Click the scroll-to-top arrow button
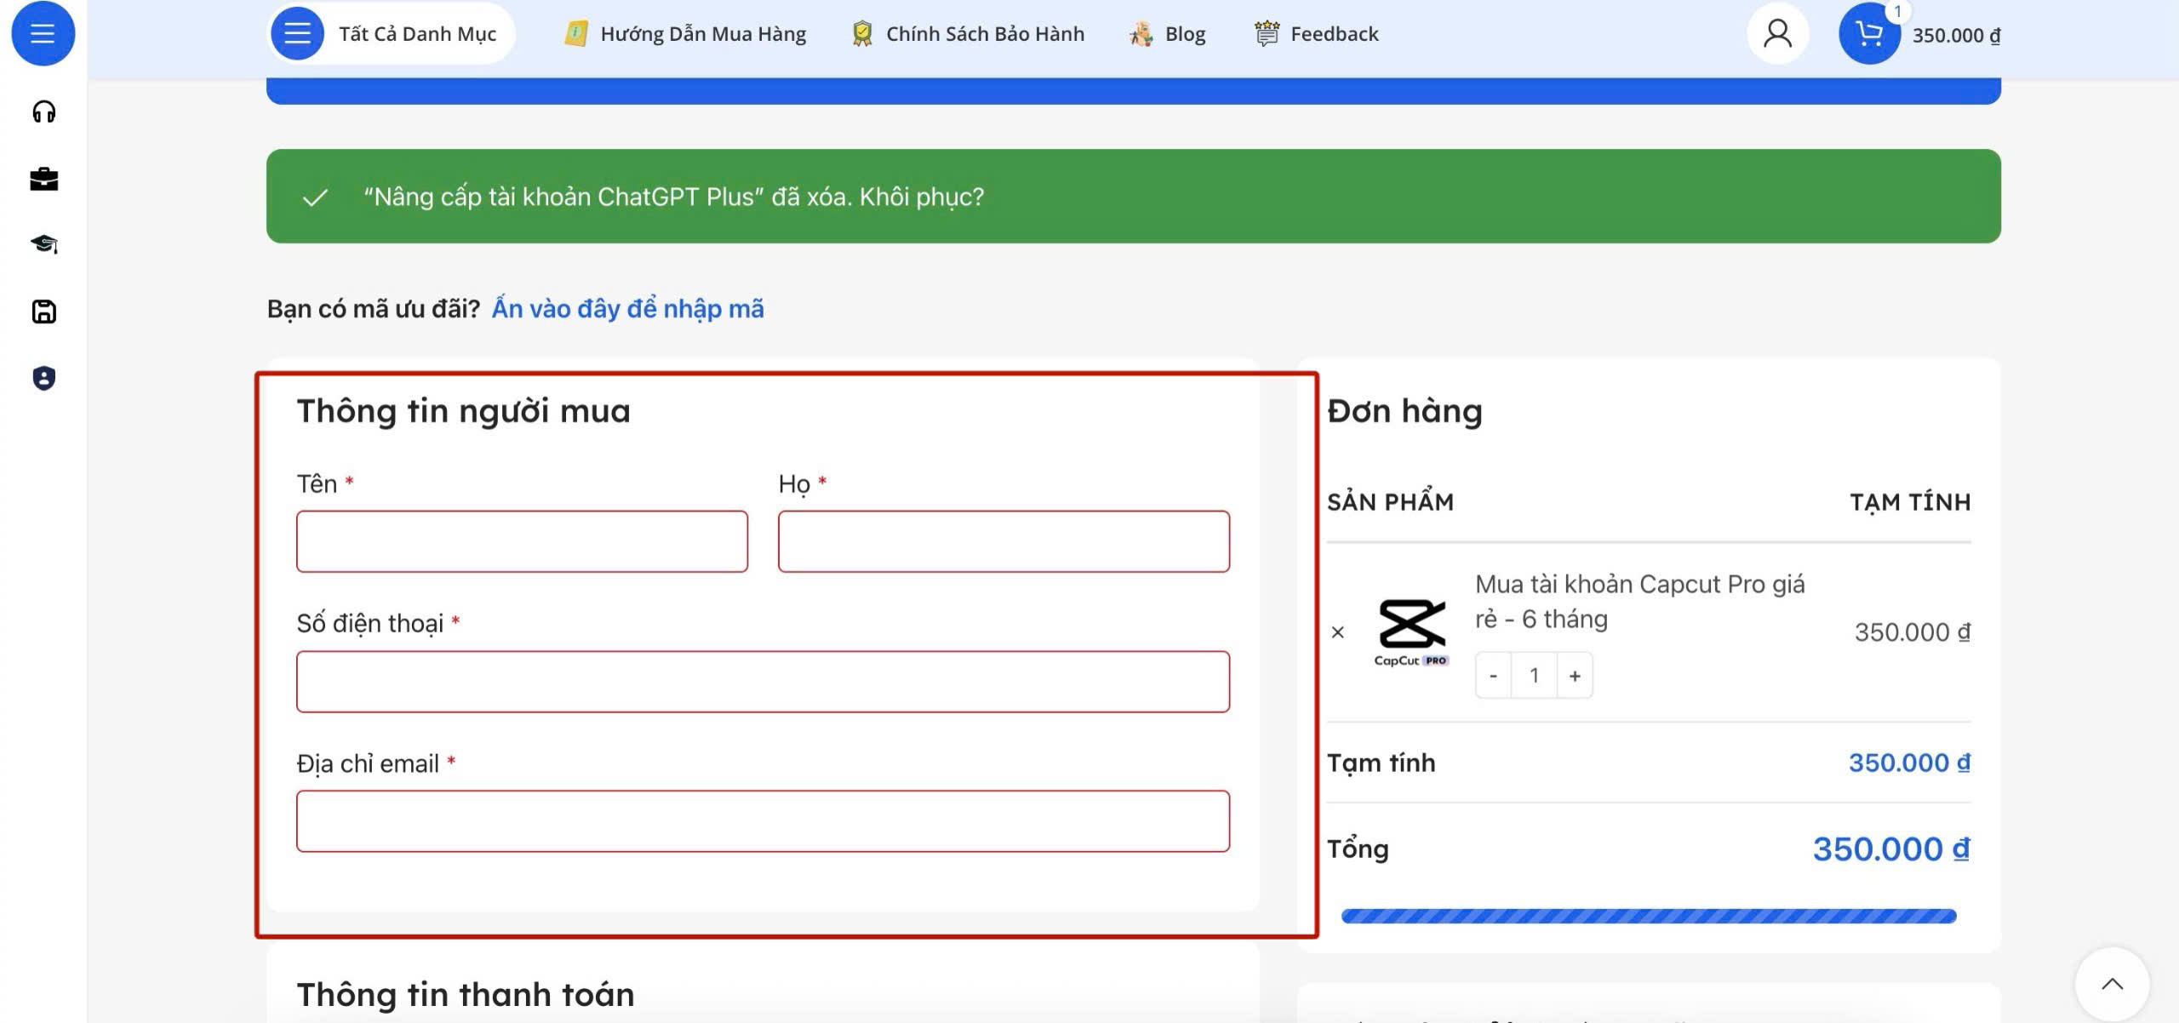Screen dimensions: 2179x1023 point(2112,984)
